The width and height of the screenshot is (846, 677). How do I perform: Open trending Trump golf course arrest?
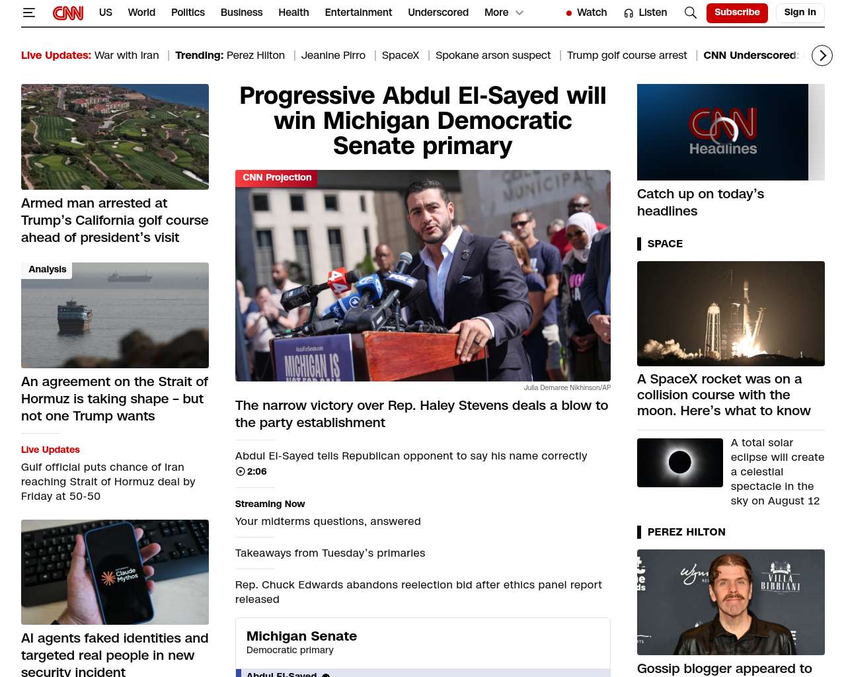pos(627,56)
